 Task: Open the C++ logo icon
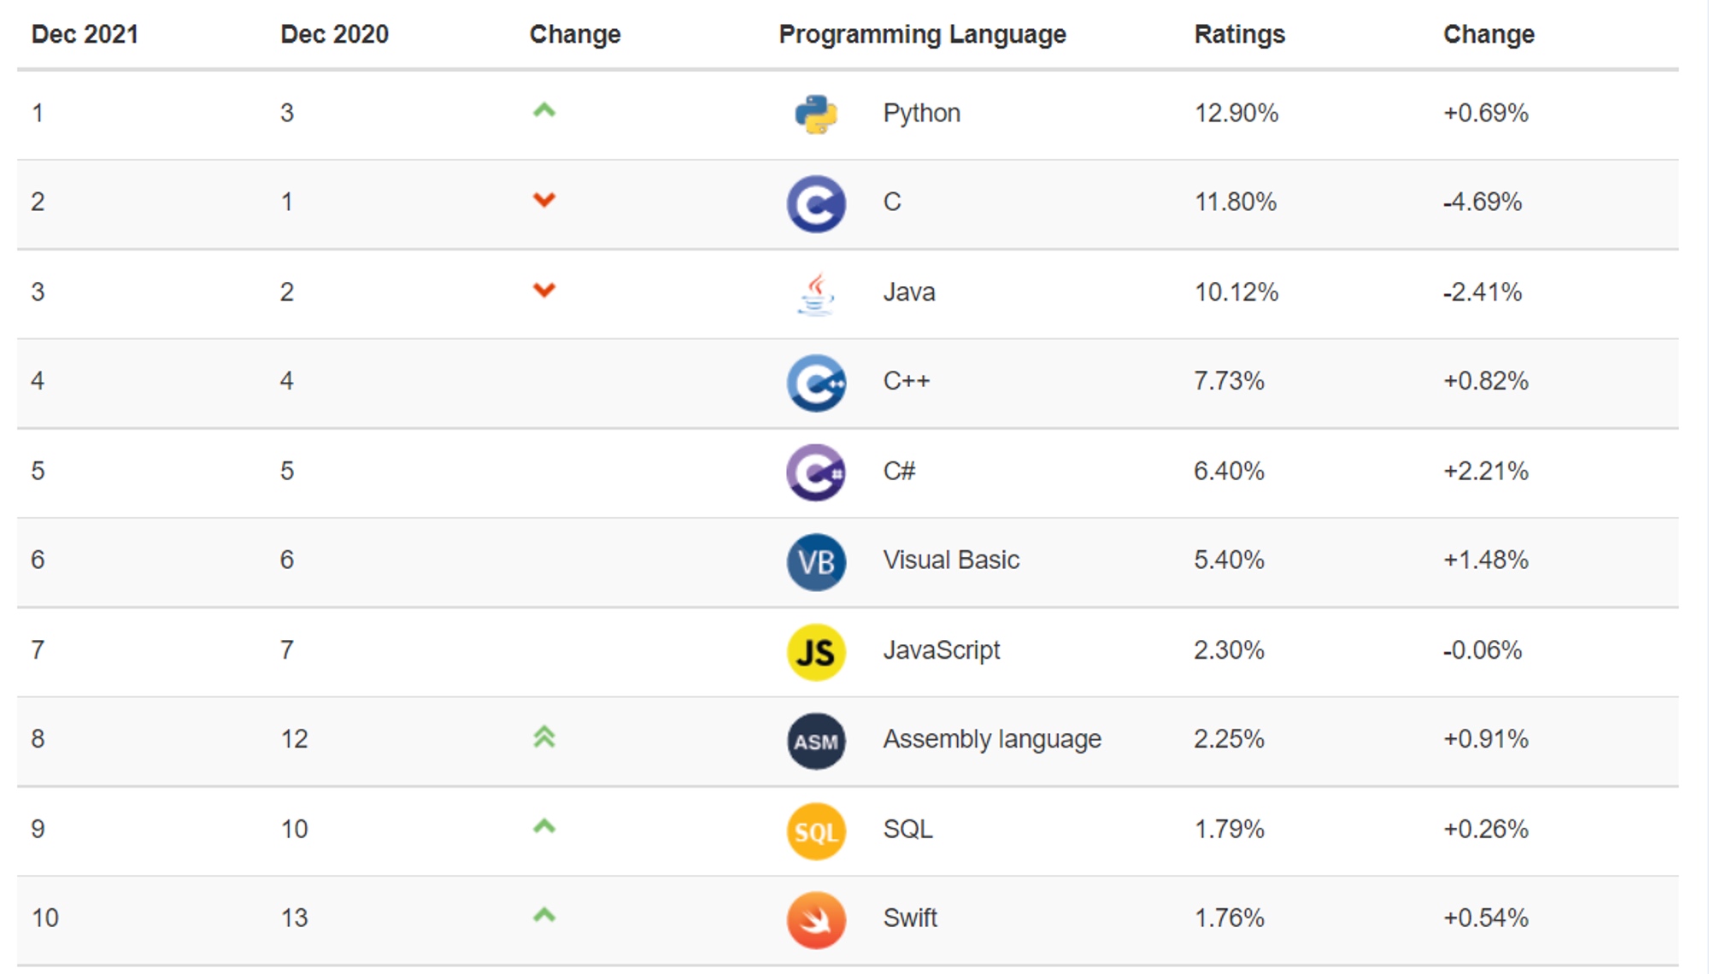[816, 383]
